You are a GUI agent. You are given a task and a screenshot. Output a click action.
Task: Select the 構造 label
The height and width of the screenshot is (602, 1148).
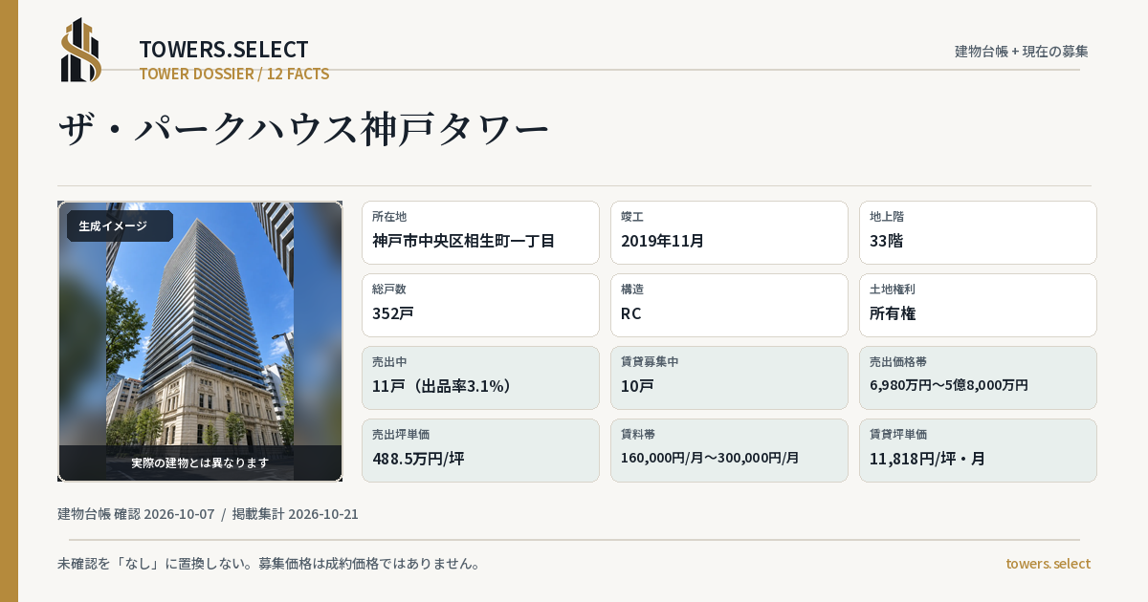[632, 290]
